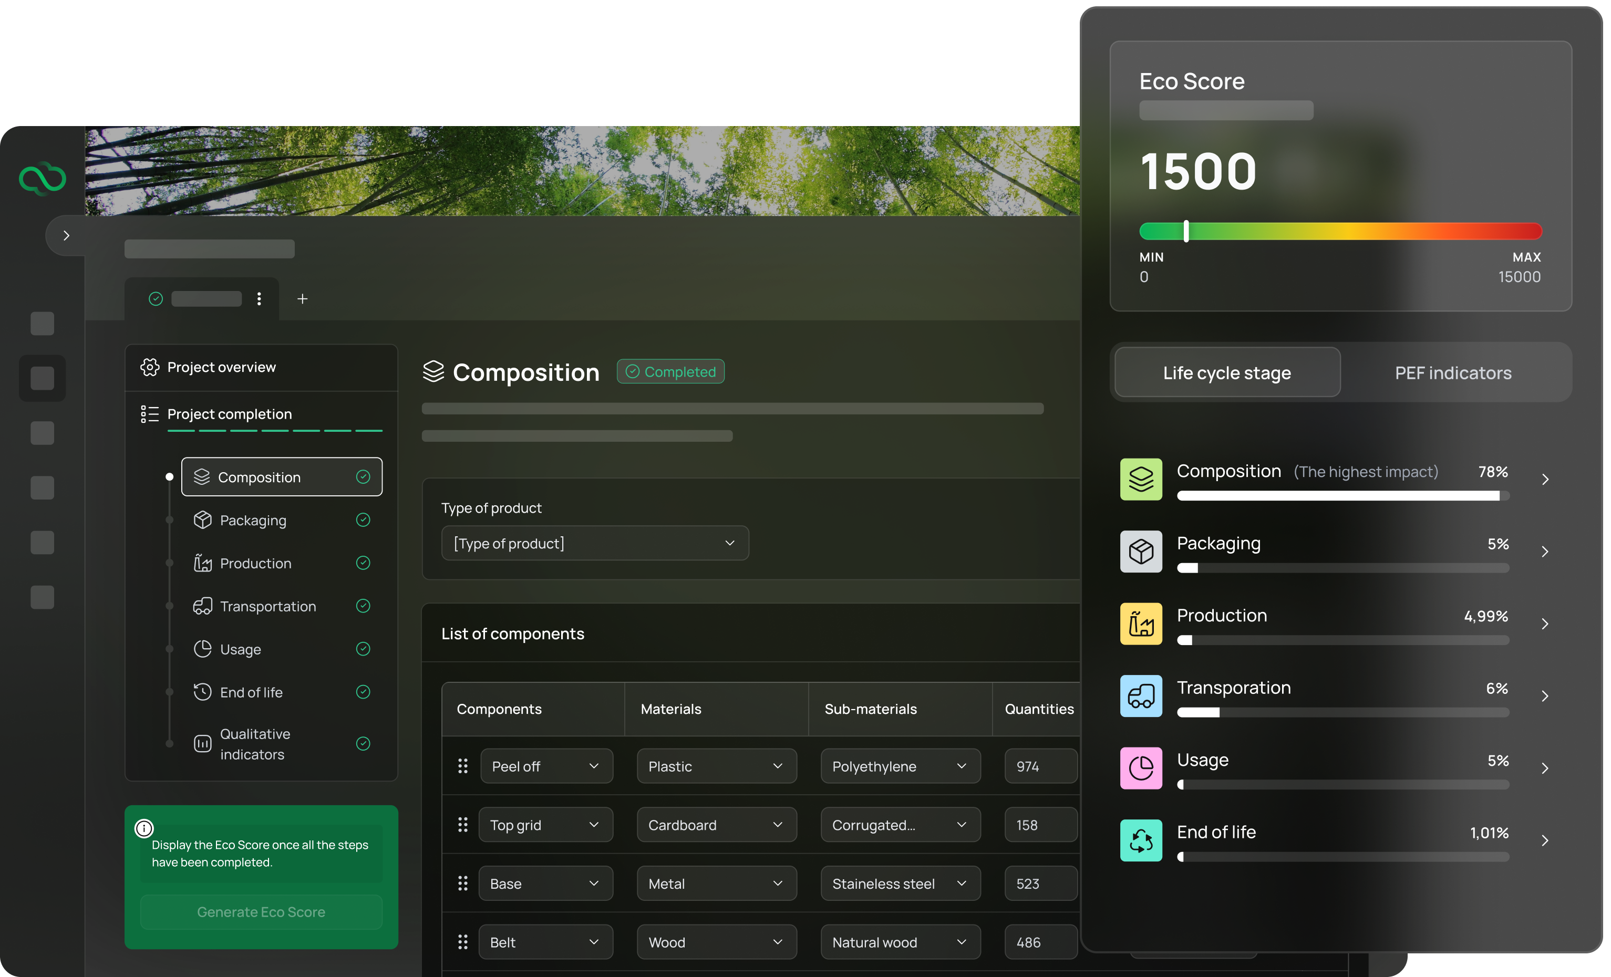Click the Composition 78% progress bar

1343,496
